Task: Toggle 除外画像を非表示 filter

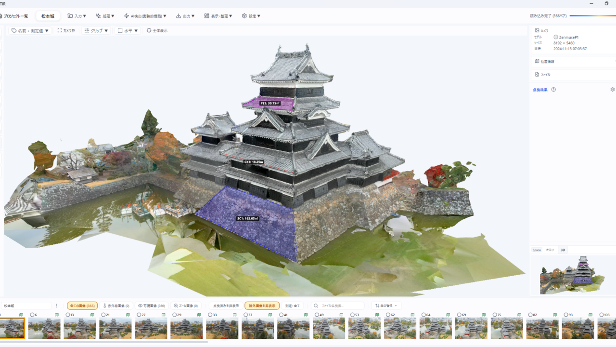Action: [x=262, y=306]
